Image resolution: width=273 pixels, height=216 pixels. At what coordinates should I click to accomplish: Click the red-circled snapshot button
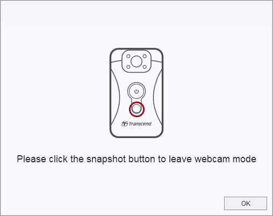[x=136, y=109]
